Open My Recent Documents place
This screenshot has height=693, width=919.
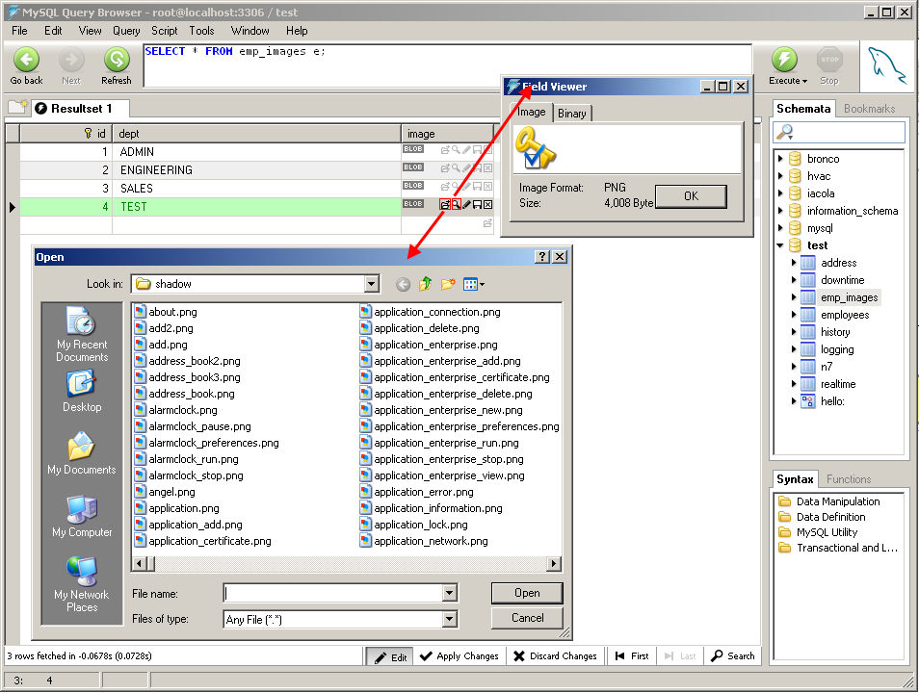pos(82,335)
